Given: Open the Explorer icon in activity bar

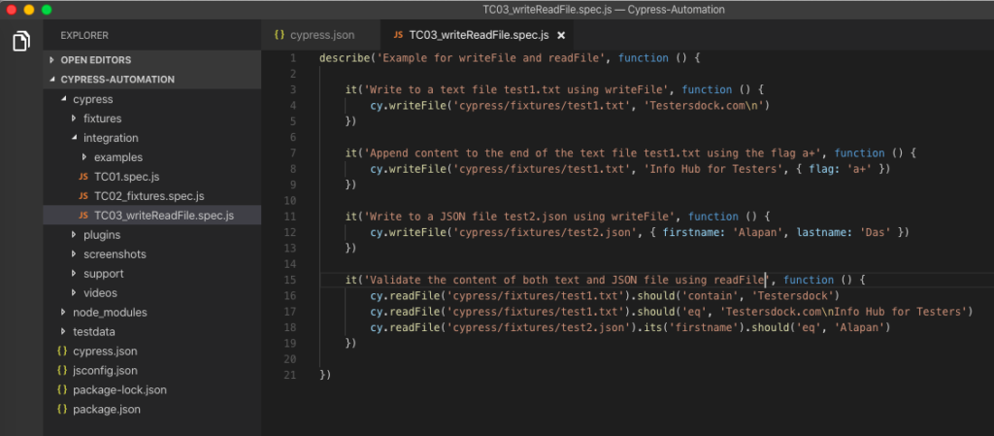Looking at the screenshot, I should click(x=20, y=41).
